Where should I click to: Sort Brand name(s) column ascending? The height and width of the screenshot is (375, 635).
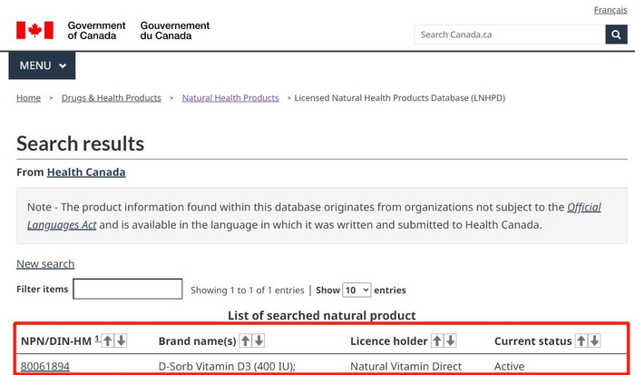pyautogui.click(x=244, y=340)
